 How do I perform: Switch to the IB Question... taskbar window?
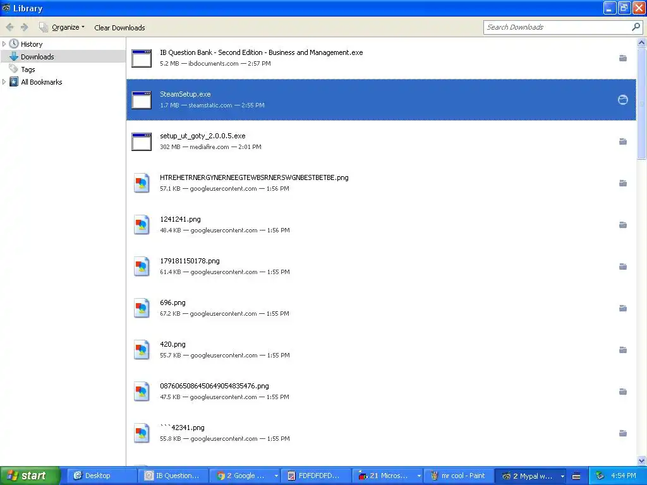pyautogui.click(x=173, y=476)
